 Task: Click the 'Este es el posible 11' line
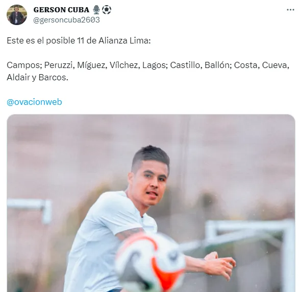pyautogui.click(x=79, y=40)
